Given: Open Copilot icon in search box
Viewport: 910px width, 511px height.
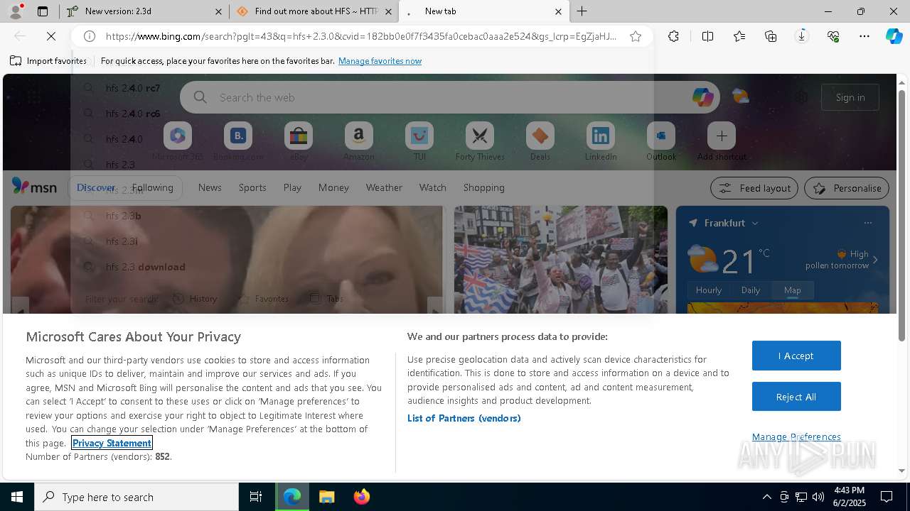Looking at the screenshot, I should pos(702,97).
